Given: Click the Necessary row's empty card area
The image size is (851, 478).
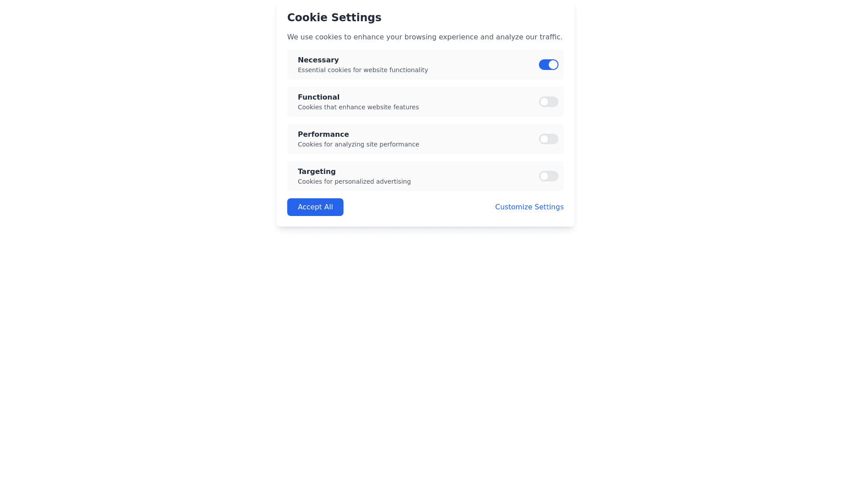Looking at the screenshot, I should coord(483,65).
